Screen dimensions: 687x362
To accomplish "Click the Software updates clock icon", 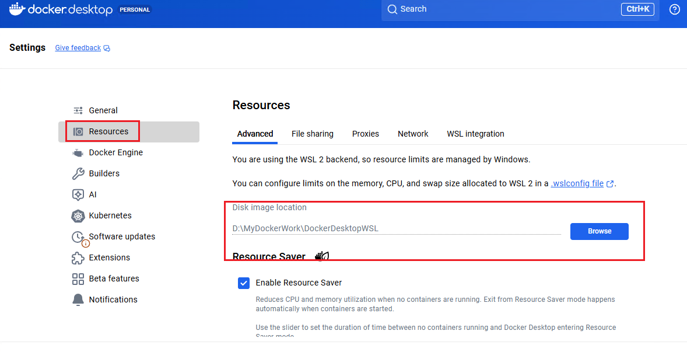I will (78, 237).
